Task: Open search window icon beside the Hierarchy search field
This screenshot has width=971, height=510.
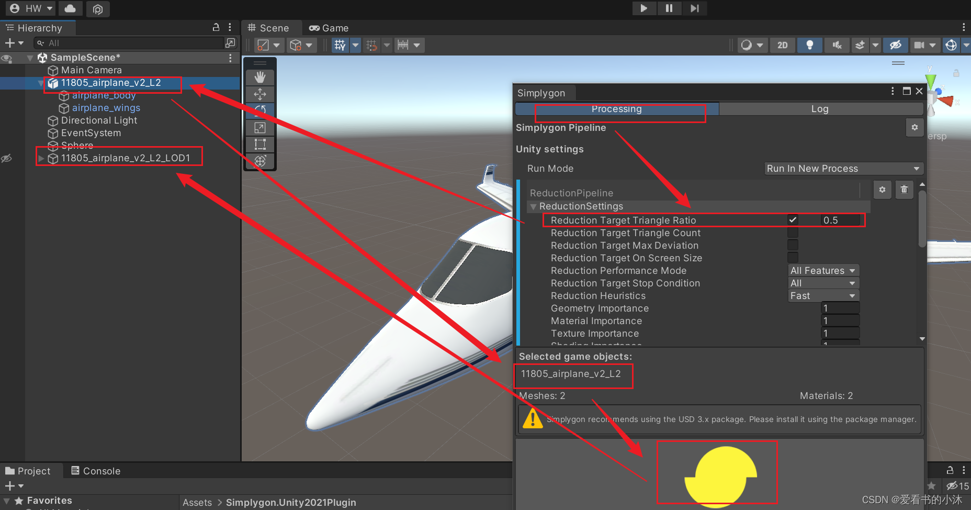Action: [x=230, y=43]
